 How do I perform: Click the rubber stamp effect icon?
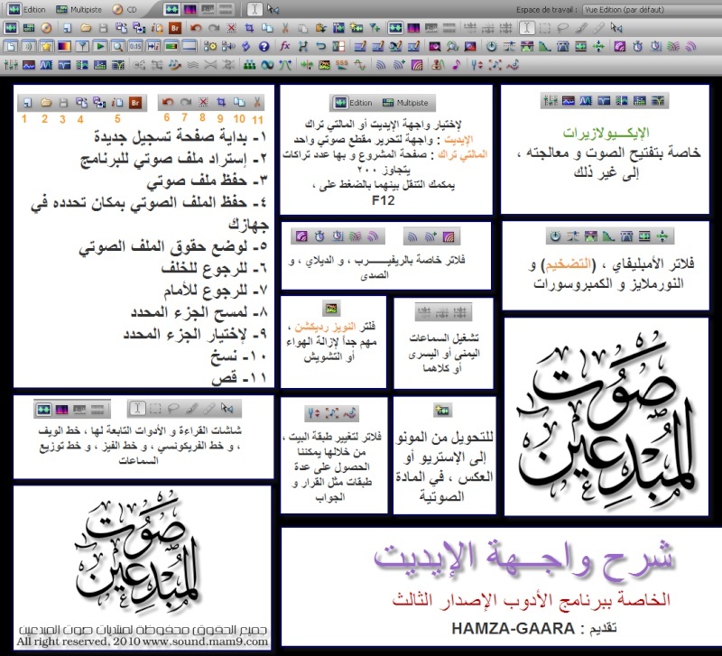(438, 65)
